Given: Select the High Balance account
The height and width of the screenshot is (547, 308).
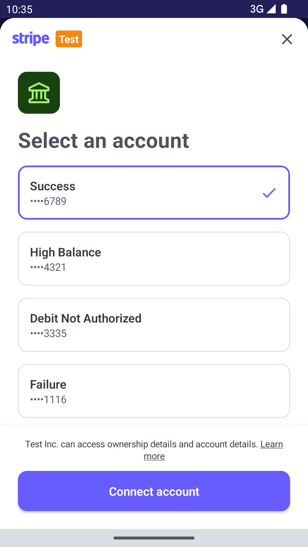Looking at the screenshot, I should coord(154,259).
